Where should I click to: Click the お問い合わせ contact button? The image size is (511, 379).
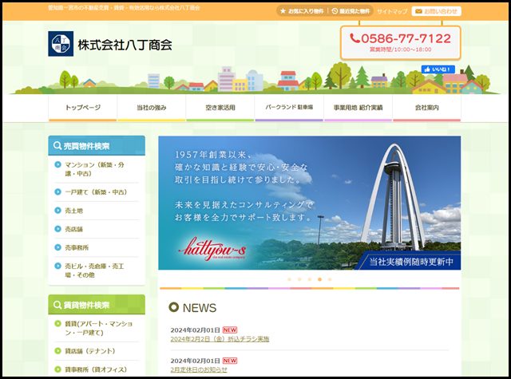[x=437, y=11]
